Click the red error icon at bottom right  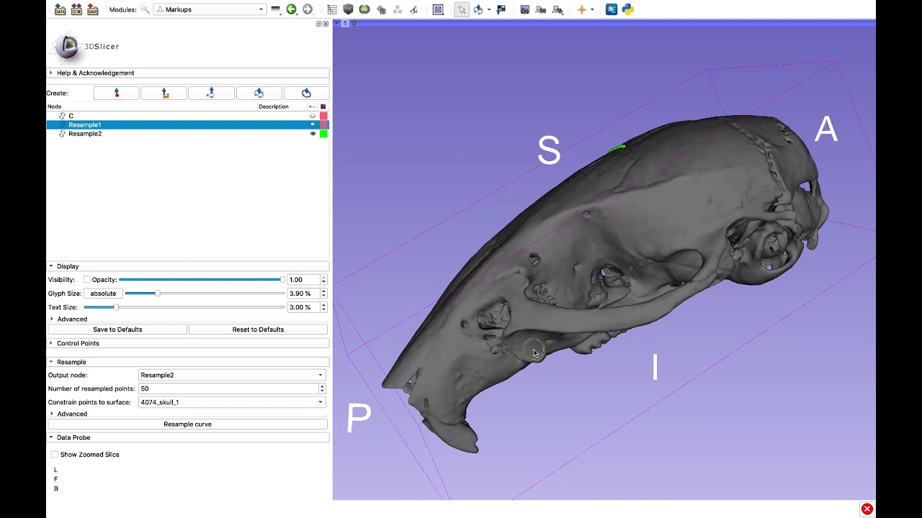pos(867,509)
